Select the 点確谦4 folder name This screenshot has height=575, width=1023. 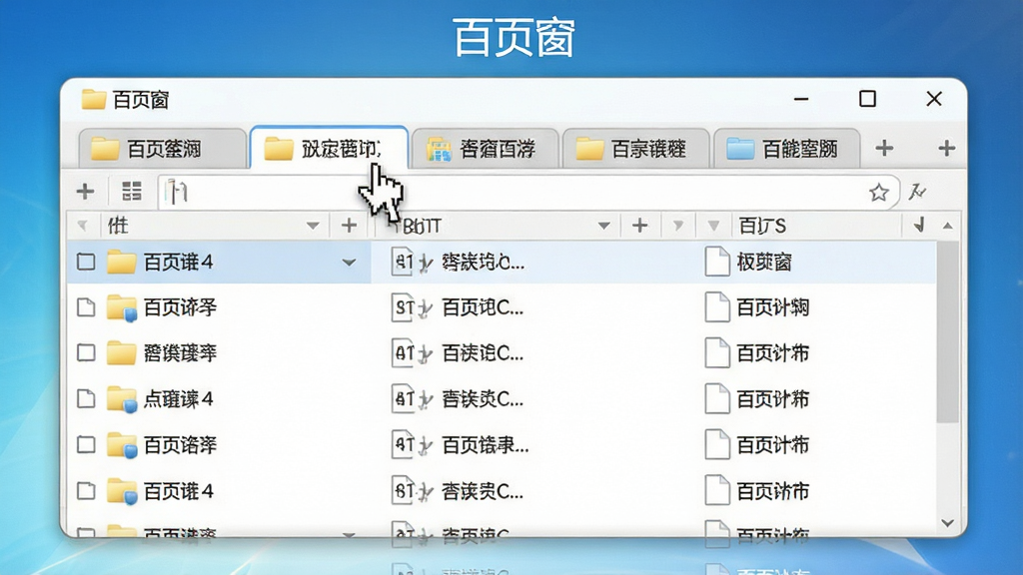(178, 399)
